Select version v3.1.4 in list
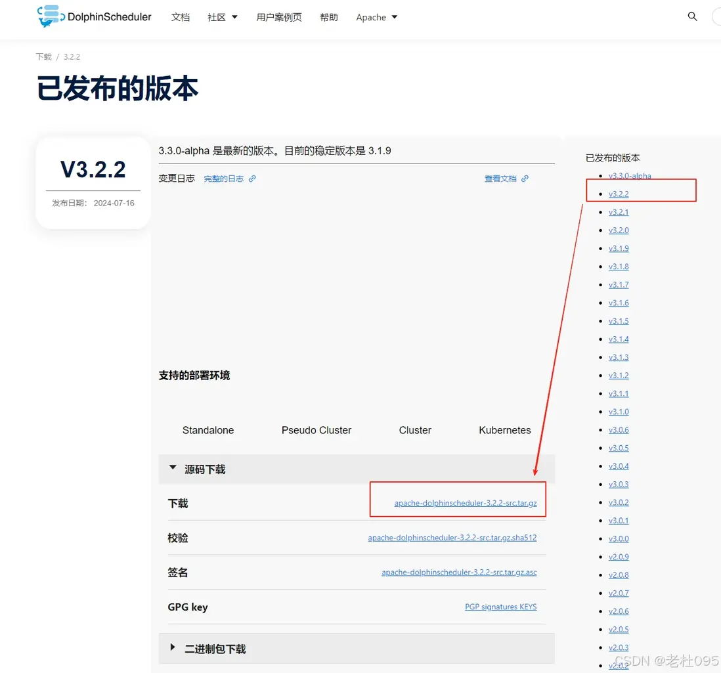The image size is (721, 673). [x=619, y=339]
